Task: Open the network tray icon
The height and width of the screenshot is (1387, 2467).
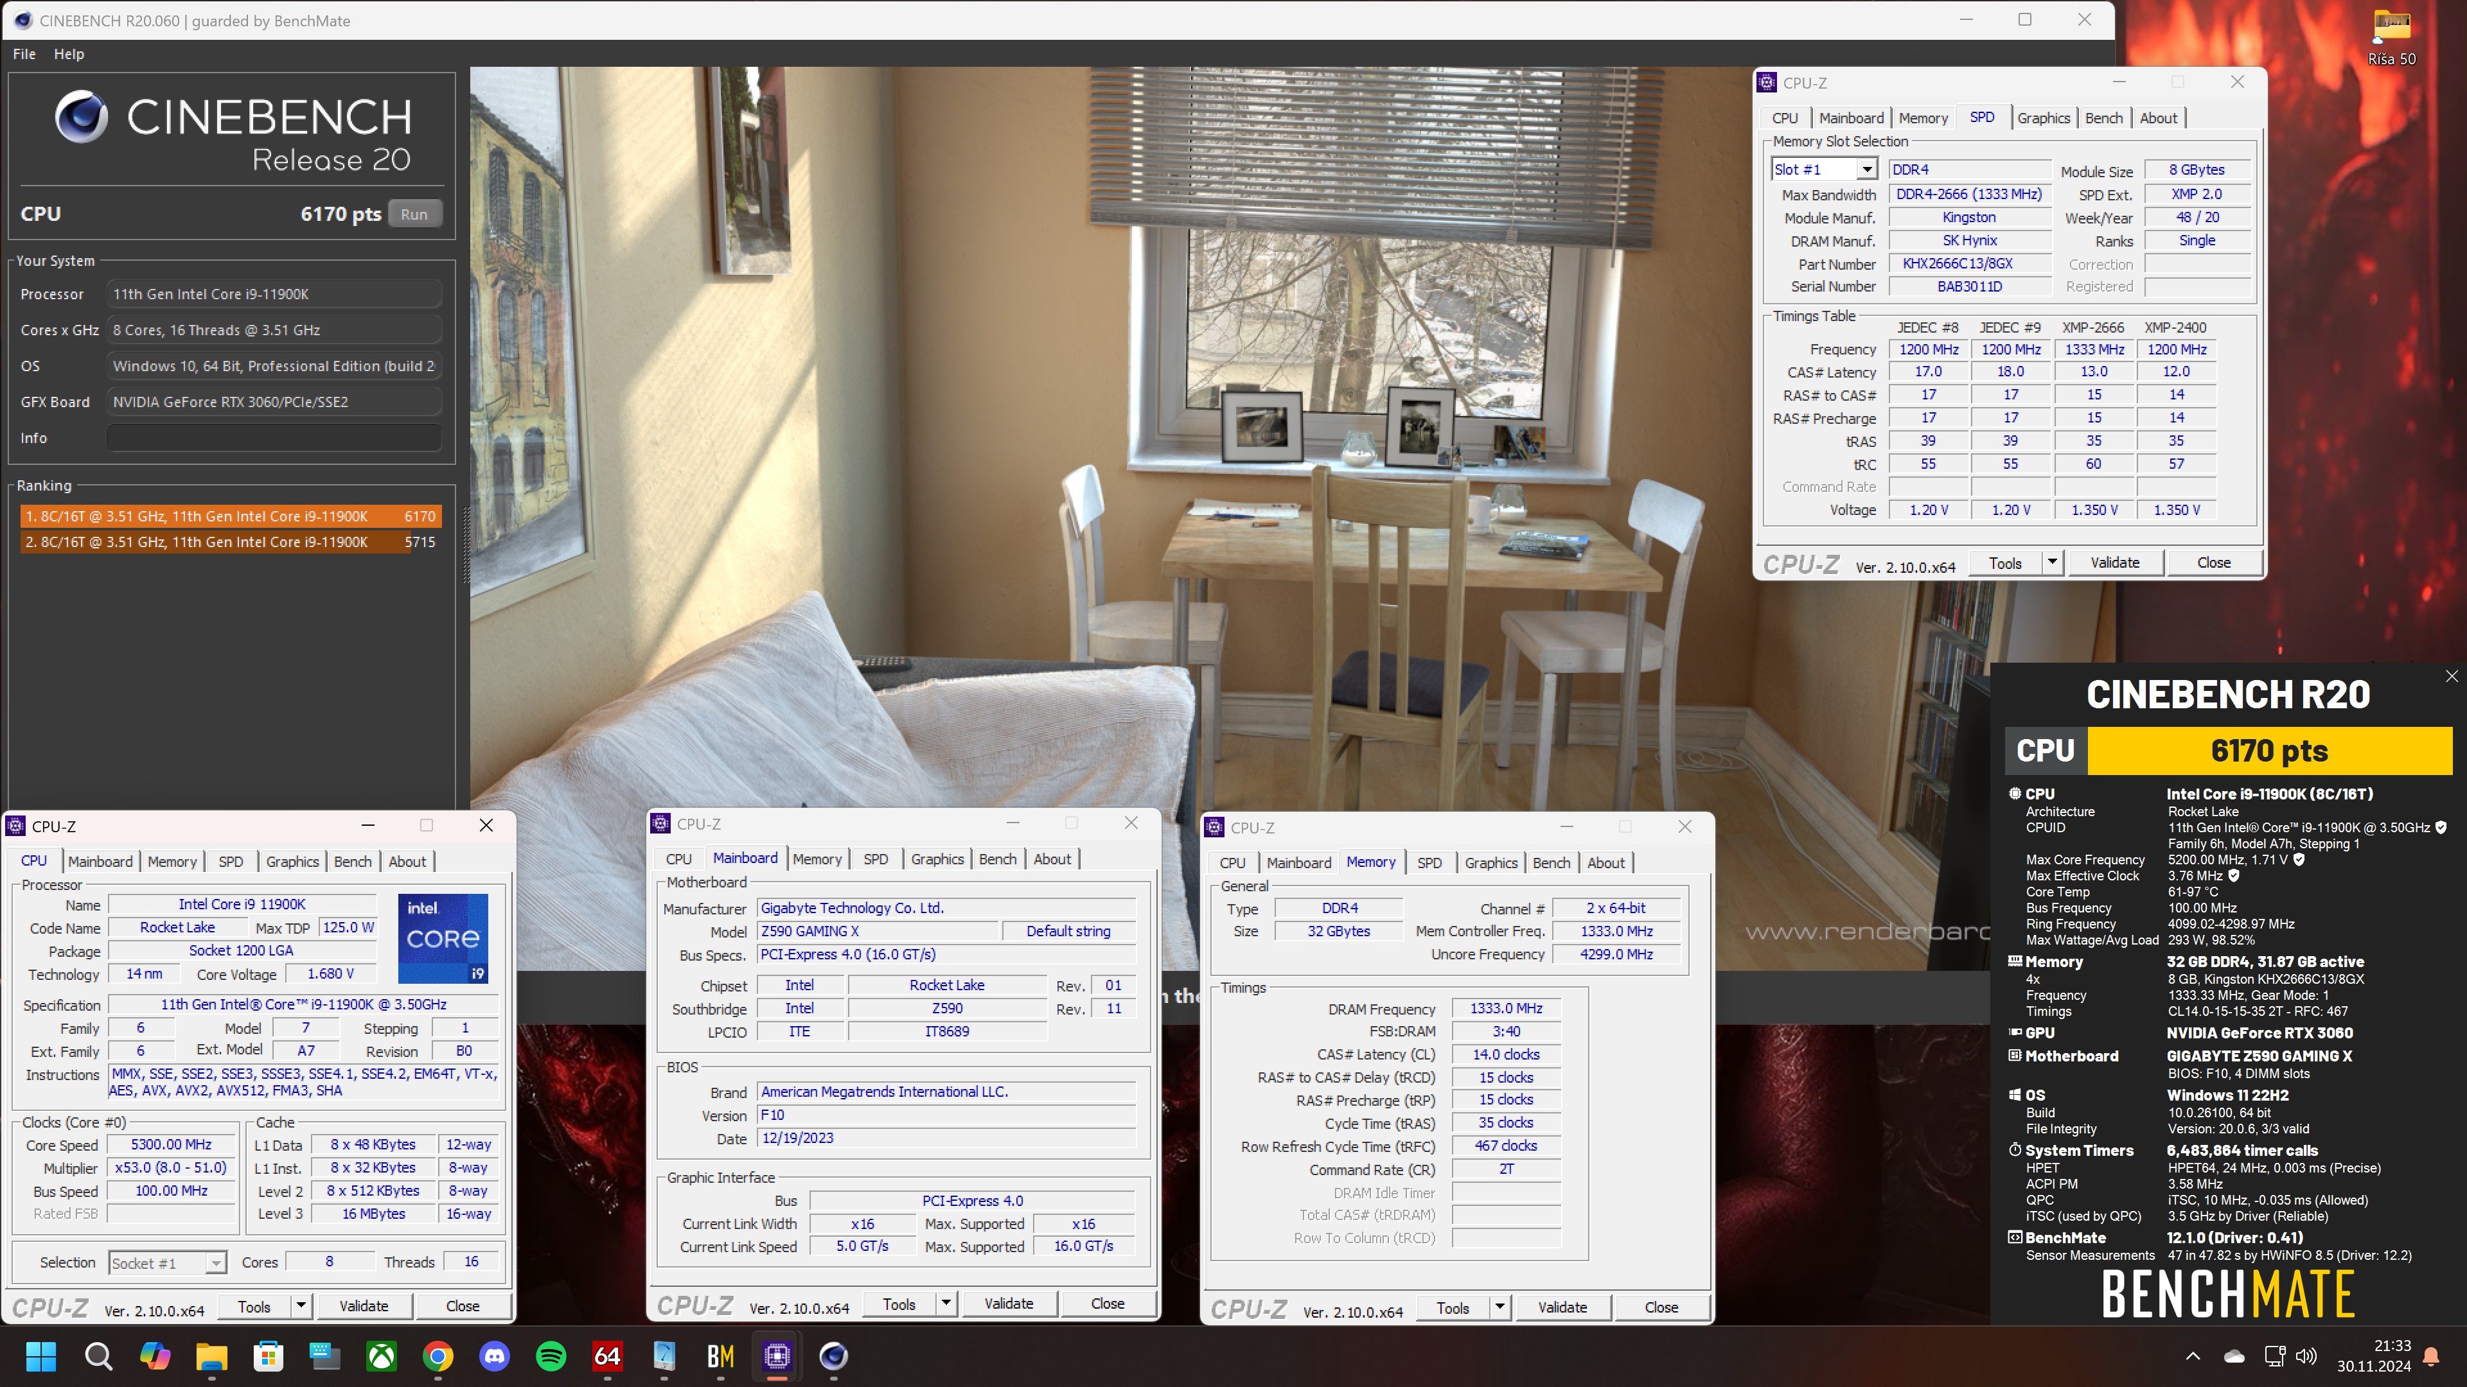Action: (2274, 1356)
